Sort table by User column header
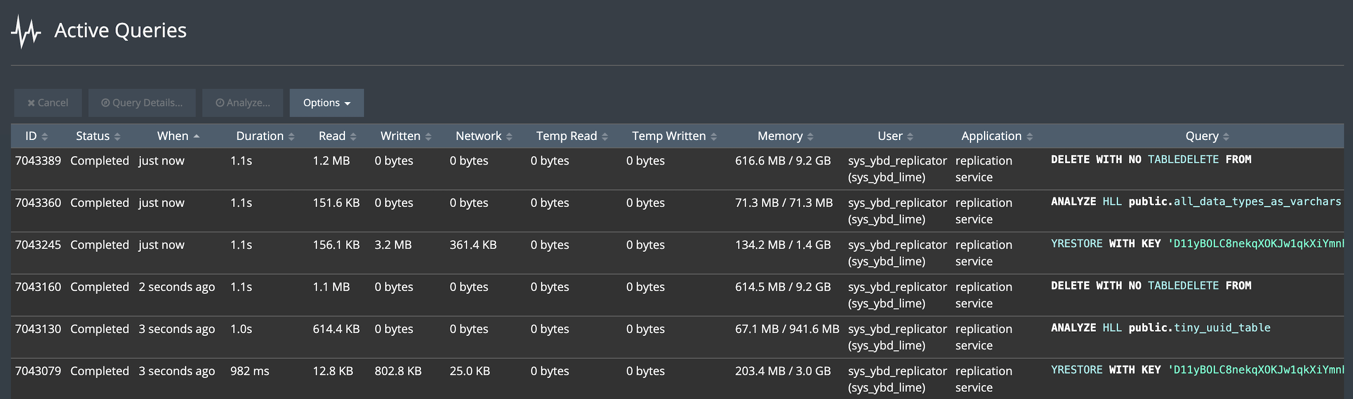This screenshot has height=399, width=1353. point(890,136)
